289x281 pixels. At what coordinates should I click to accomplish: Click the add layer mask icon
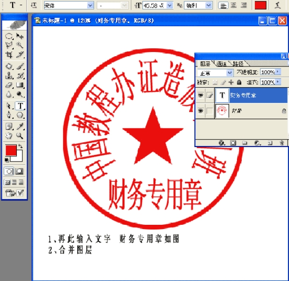click(x=233, y=143)
